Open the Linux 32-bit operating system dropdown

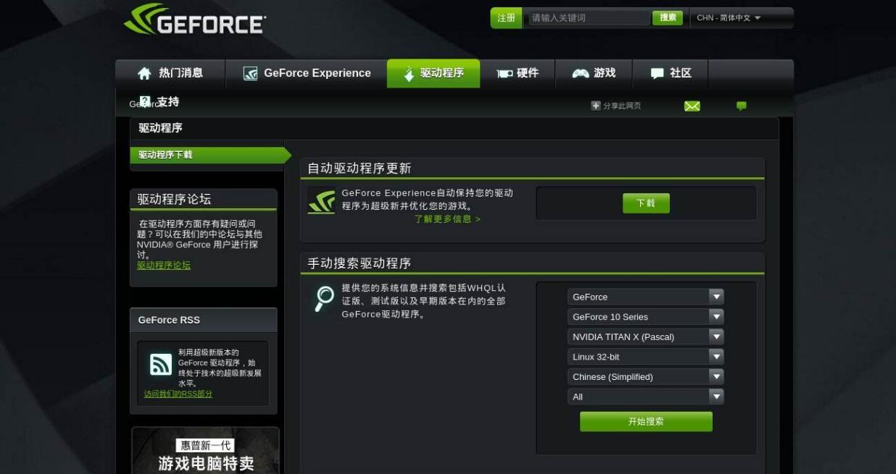coord(645,357)
